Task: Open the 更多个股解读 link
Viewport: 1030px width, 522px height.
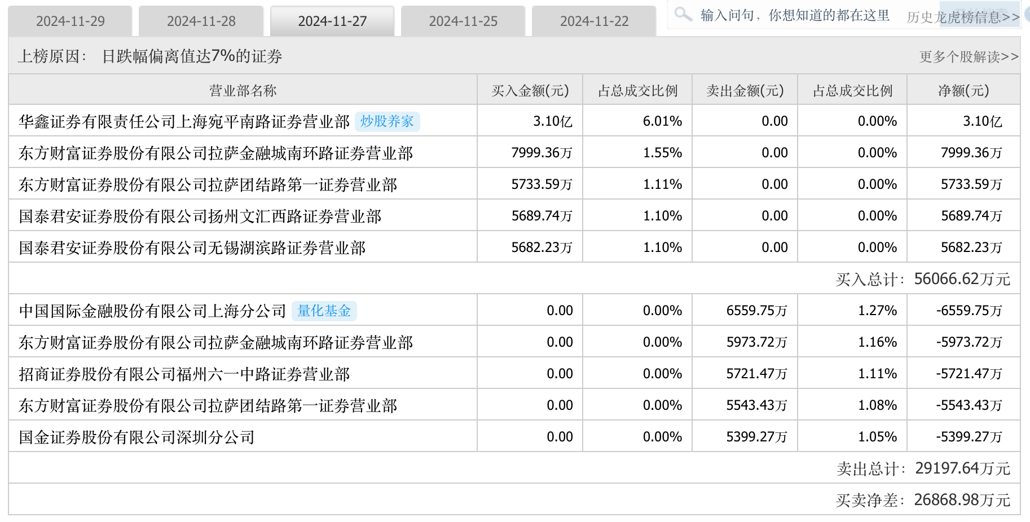Action: click(x=969, y=56)
